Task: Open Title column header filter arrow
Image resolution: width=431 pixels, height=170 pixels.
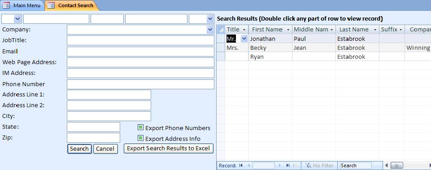Action: pos(244,30)
